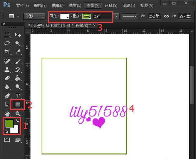Image resolution: width=196 pixels, height=159 pixels.
Task: Open the 图层(L) menu
Action: tap(75, 6)
